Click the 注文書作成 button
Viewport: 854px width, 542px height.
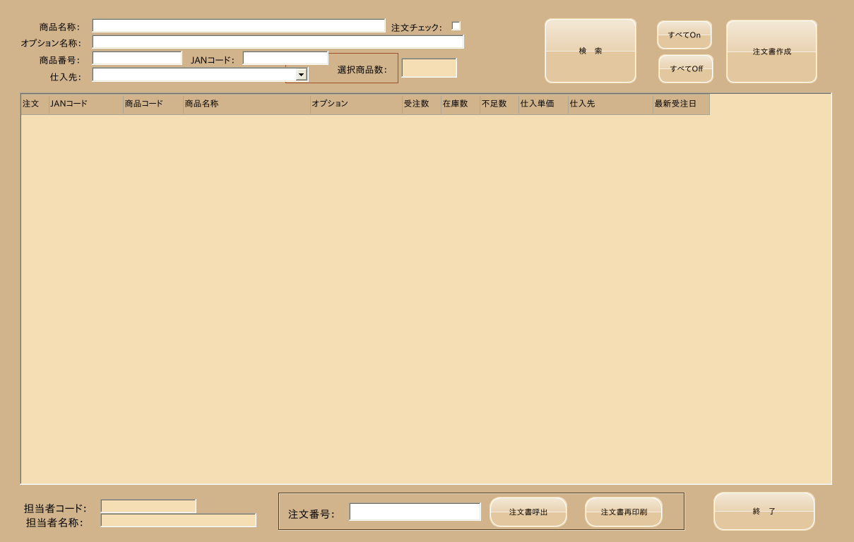pos(771,52)
